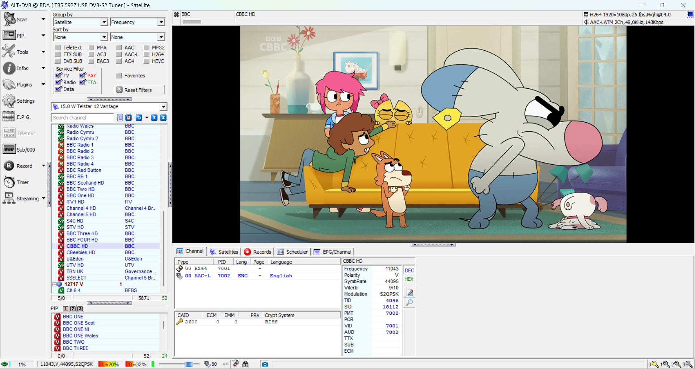Switch to the Channel tab
The width and height of the screenshot is (695, 369).
coord(190,251)
